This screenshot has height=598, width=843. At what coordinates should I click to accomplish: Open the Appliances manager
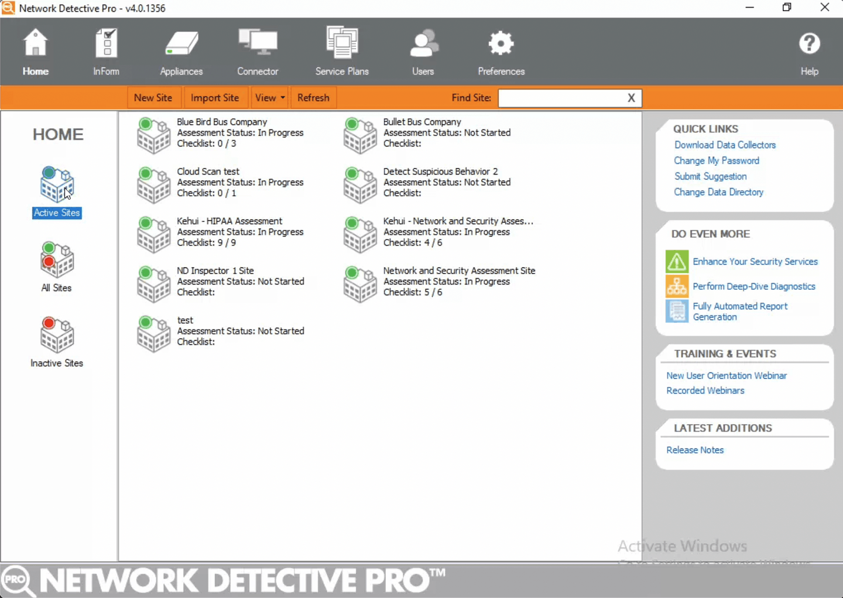(180, 52)
